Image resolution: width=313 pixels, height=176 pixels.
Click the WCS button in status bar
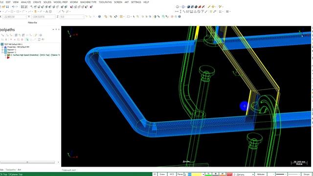(172, 174)
